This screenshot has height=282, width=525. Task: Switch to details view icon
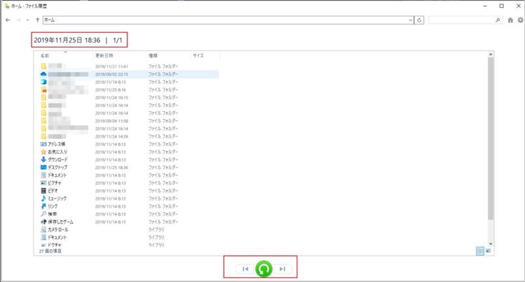point(480,251)
